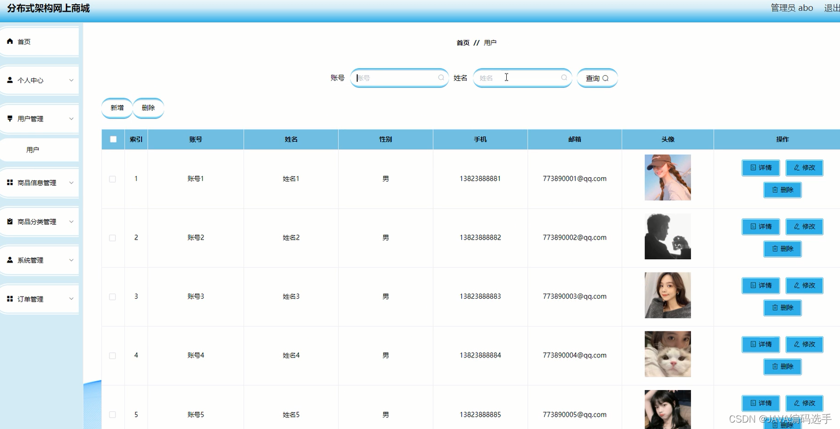Open 详情 for 账号5
This screenshot has height=429, width=840.
click(760, 403)
